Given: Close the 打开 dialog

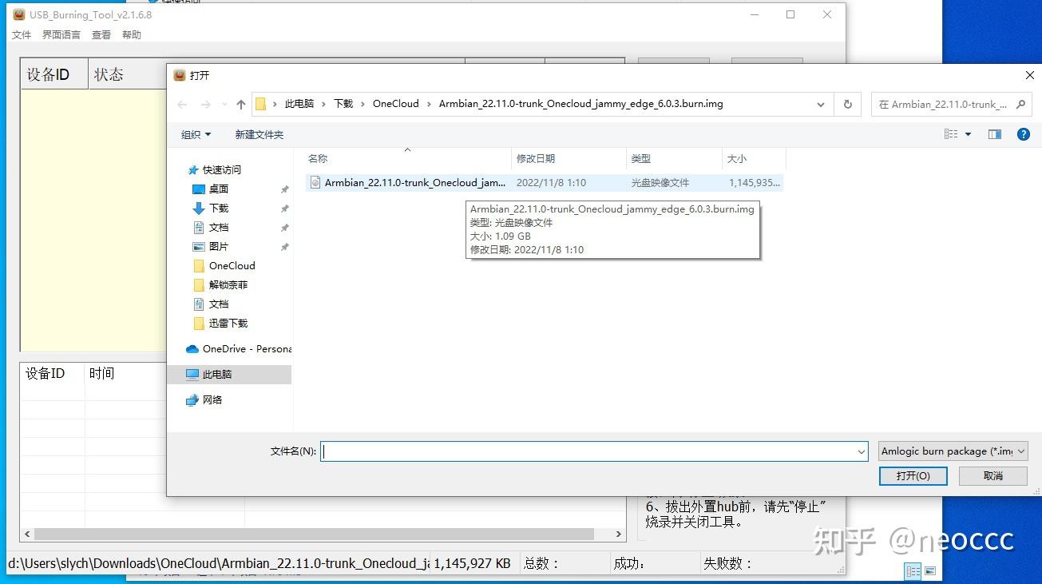Looking at the screenshot, I should 1029,75.
